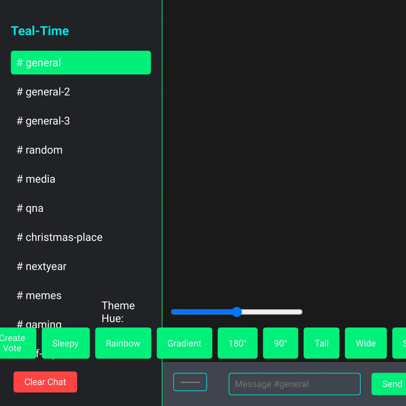The width and height of the screenshot is (406, 406).
Task: Click the Wide layout button
Action: coord(366,343)
